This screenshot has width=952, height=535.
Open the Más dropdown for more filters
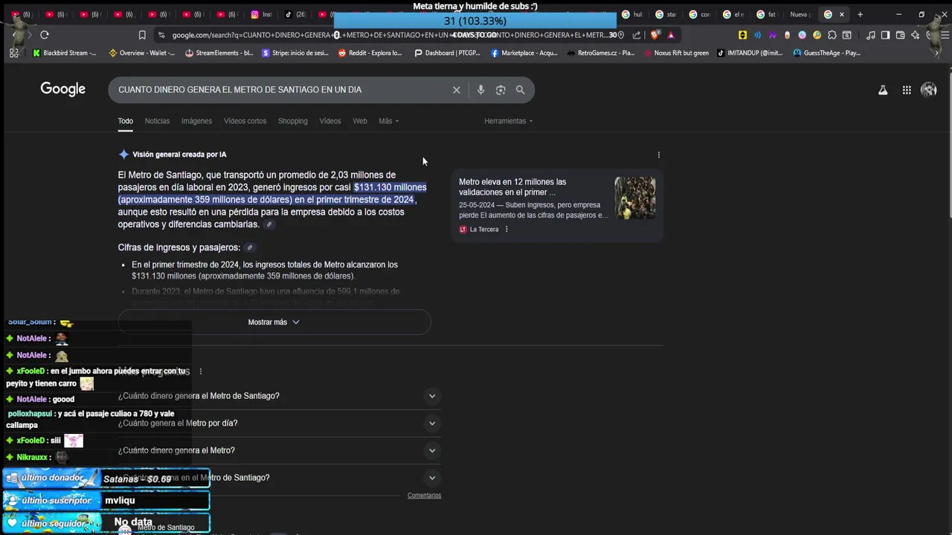tap(388, 121)
